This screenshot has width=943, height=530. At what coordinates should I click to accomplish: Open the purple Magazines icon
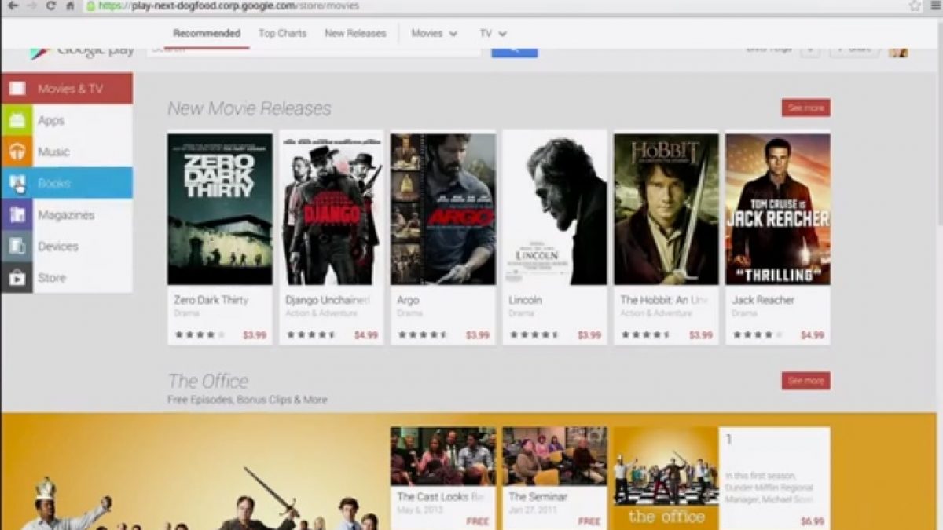tap(17, 214)
